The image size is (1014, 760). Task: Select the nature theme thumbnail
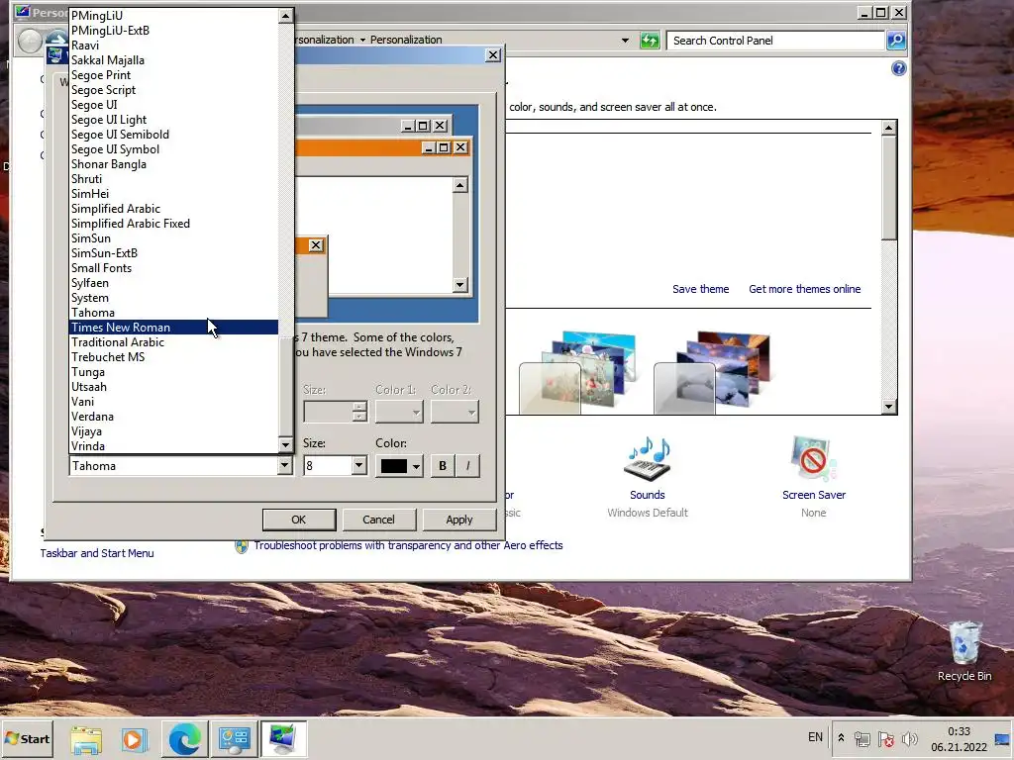tap(577, 372)
